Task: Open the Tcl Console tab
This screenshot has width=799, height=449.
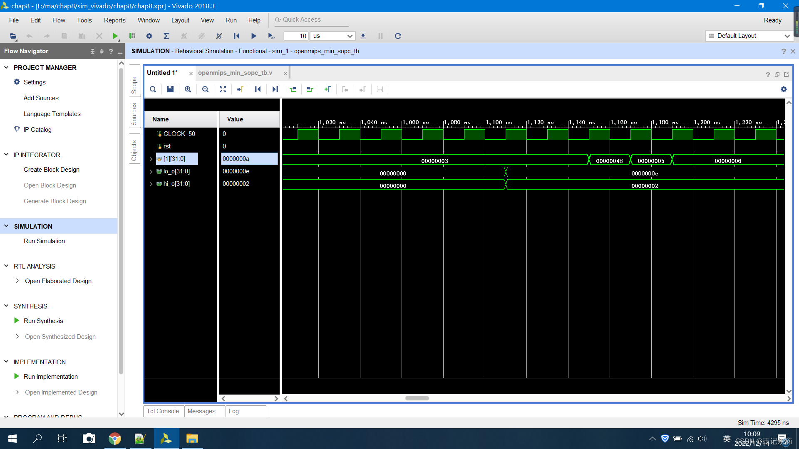Action: click(163, 411)
